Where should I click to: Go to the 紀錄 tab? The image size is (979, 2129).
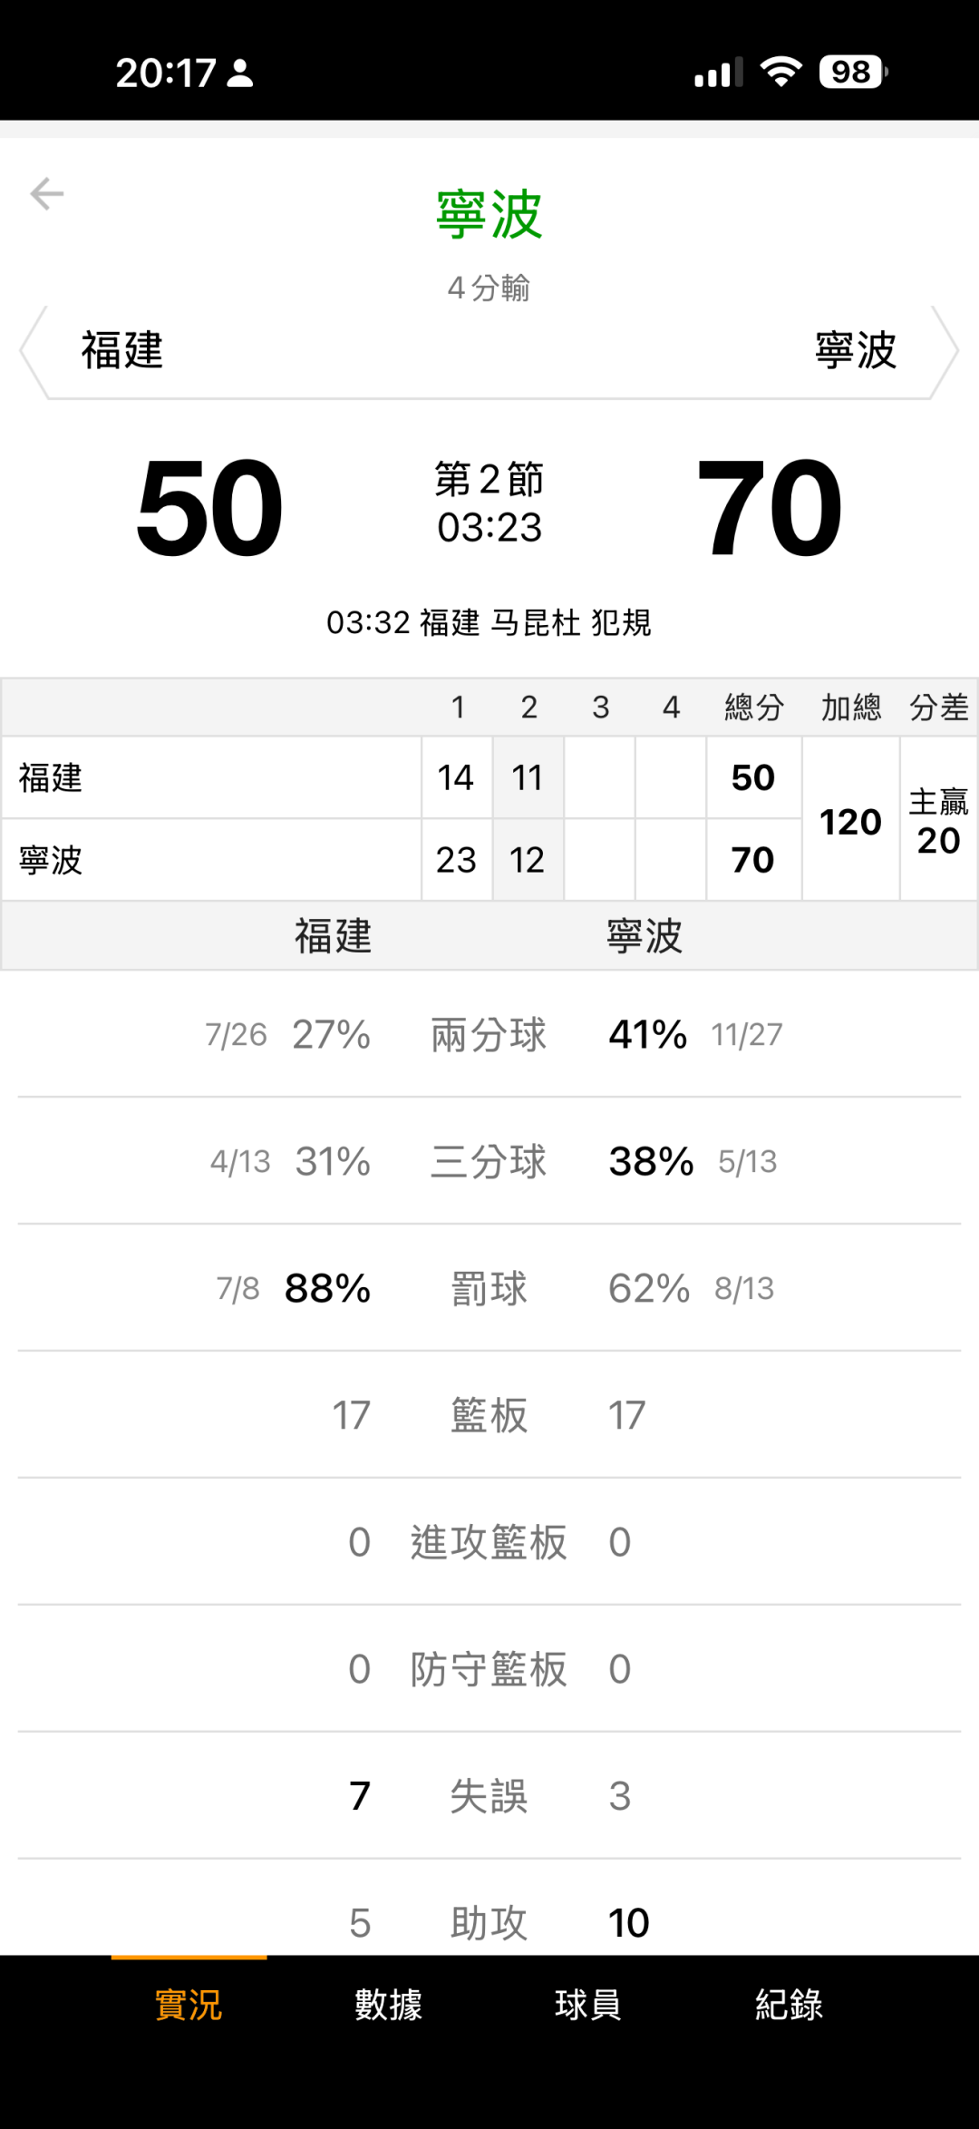[x=789, y=2005]
